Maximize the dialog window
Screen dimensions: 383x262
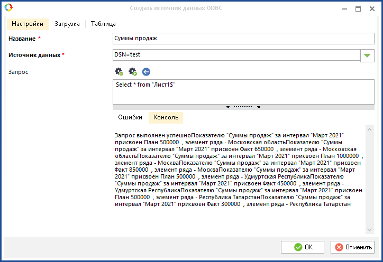[x=358, y=9]
